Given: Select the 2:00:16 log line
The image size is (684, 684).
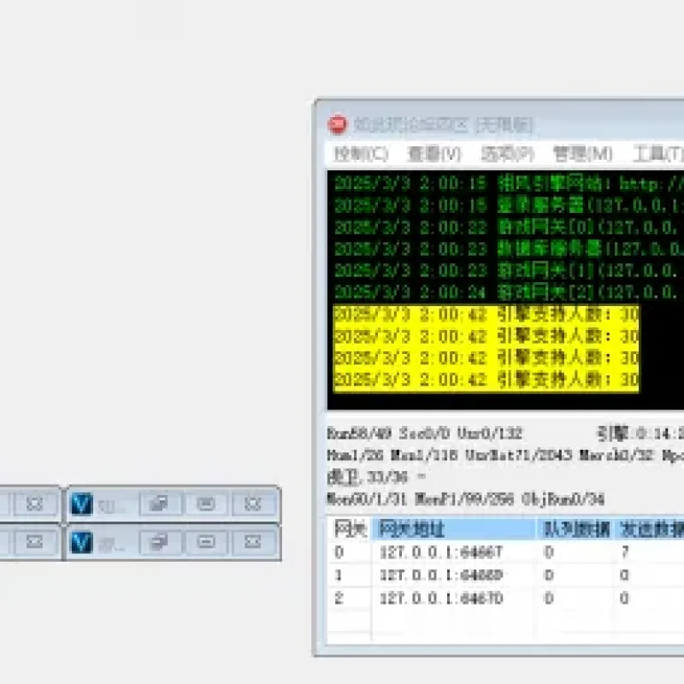Looking at the screenshot, I should (509, 205).
